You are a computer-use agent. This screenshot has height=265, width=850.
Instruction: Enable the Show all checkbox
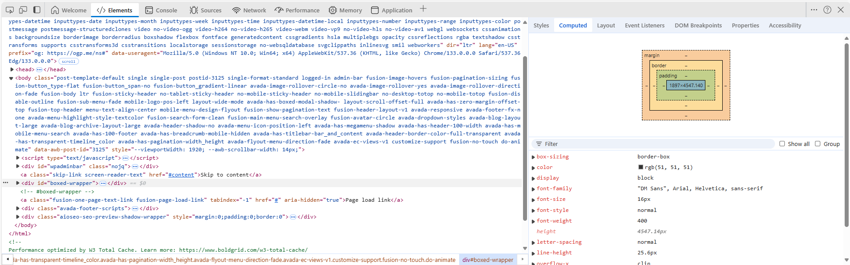coord(782,144)
